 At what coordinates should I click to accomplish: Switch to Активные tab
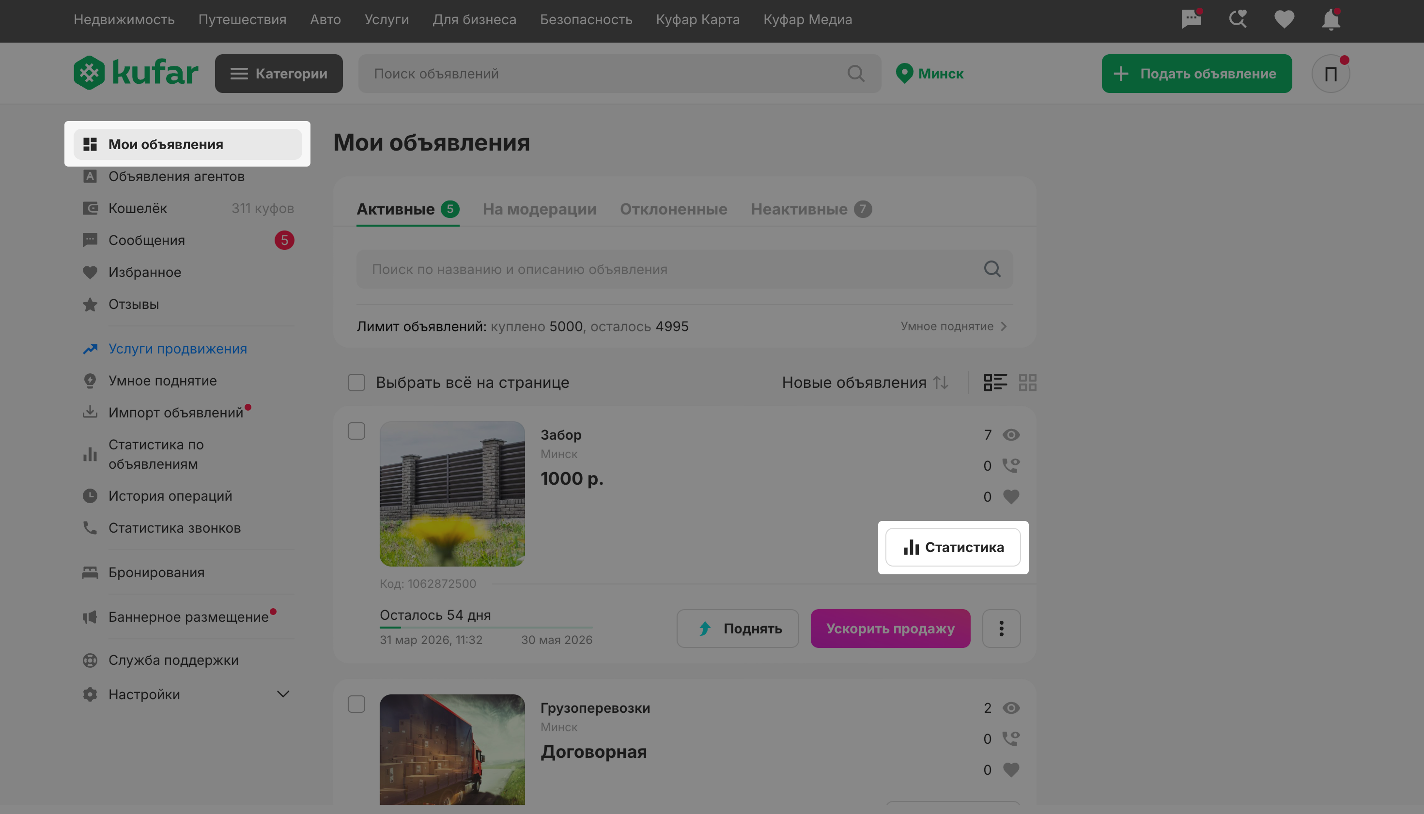(x=407, y=209)
